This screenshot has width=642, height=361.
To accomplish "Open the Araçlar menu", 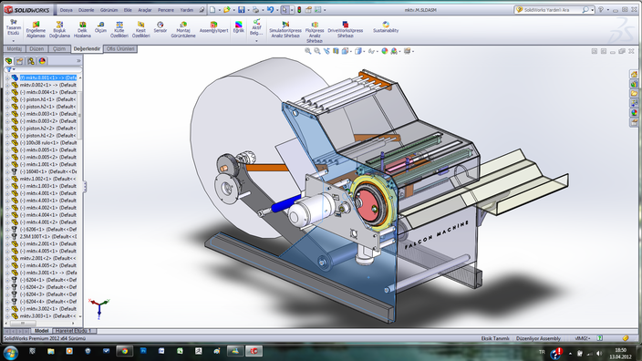I will [145, 10].
